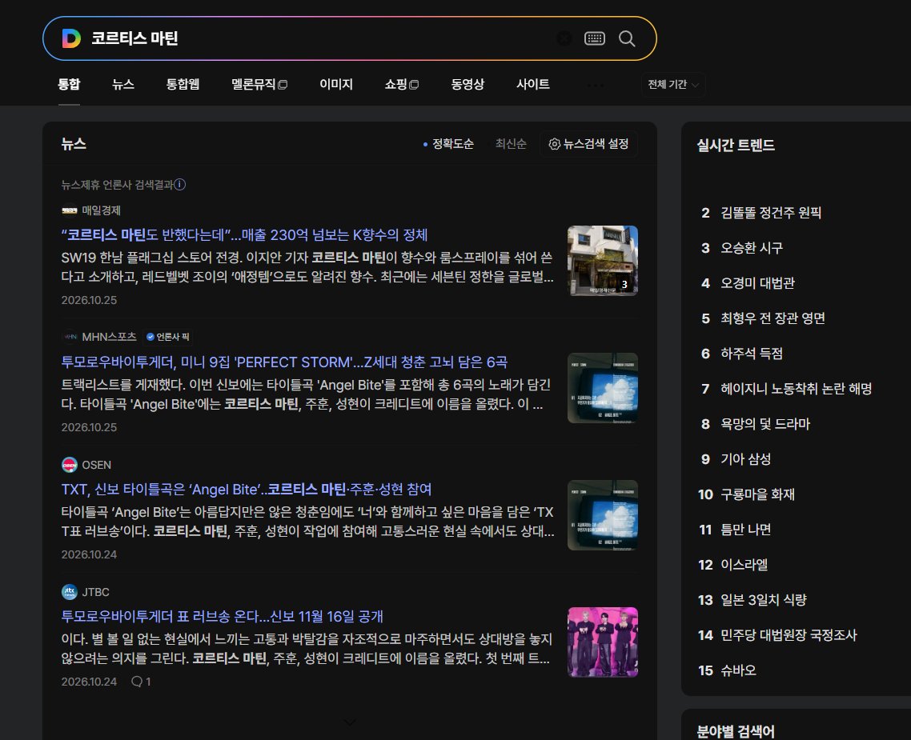Open the 사이트 tab
This screenshot has height=740, width=911.
tap(533, 85)
